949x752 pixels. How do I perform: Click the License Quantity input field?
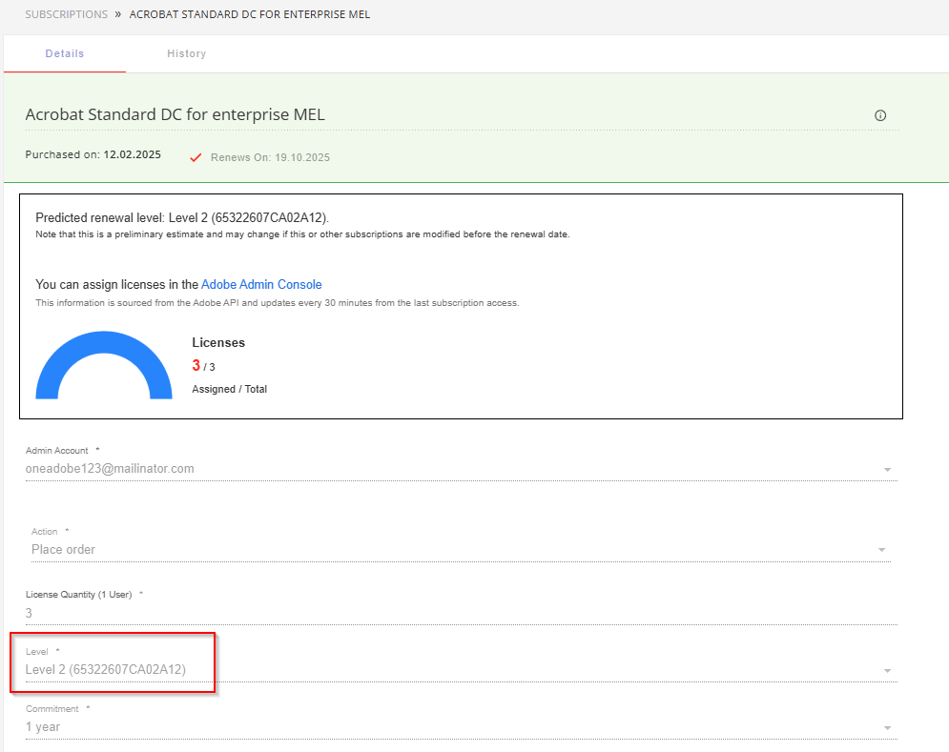click(462, 614)
